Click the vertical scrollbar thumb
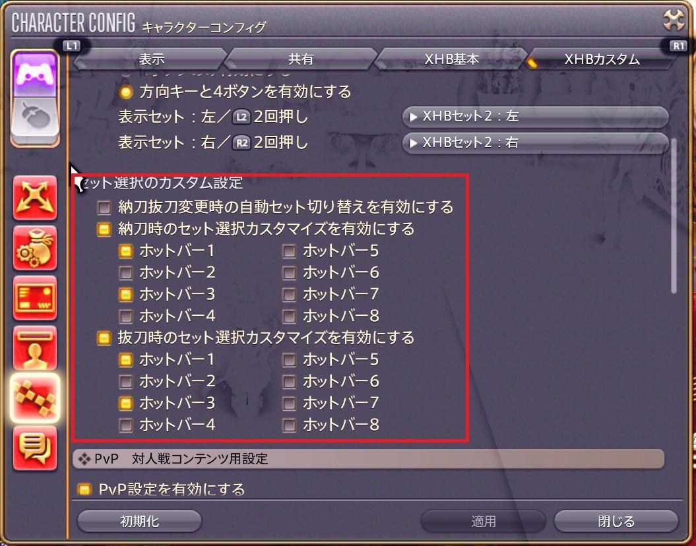The width and height of the screenshot is (696, 546). [x=674, y=216]
